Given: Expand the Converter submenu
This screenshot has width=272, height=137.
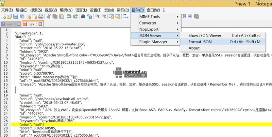Looking at the screenshot, I should point(156,23).
